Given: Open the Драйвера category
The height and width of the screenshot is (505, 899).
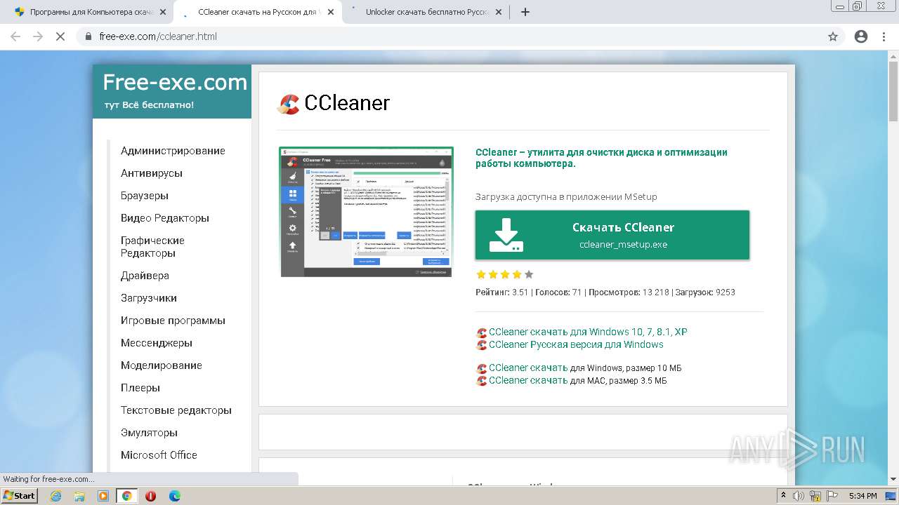Looking at the screenshot, I should [x=145, y=276].
